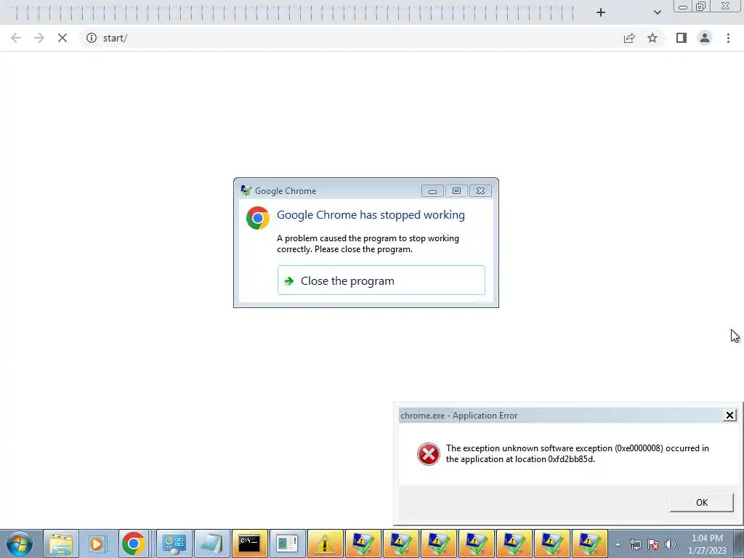Open the Chrome profile avatar menu
The image size is (744, 558).
coord(705,38)
